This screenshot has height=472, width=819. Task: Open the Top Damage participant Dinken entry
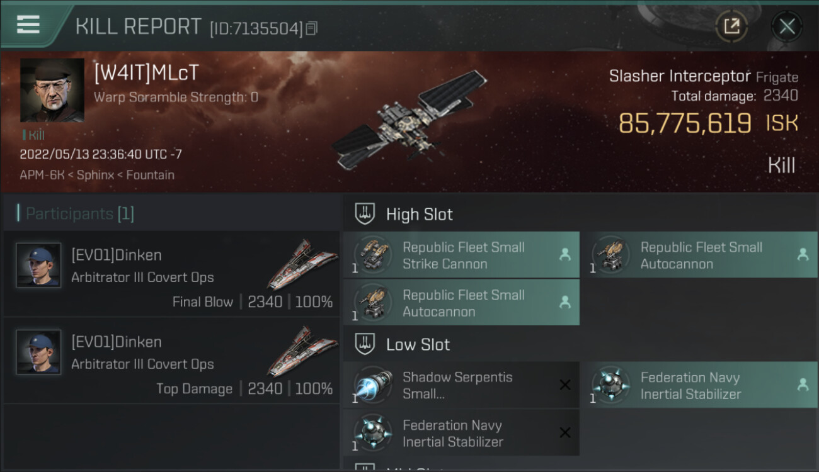(x=171, y=361)
